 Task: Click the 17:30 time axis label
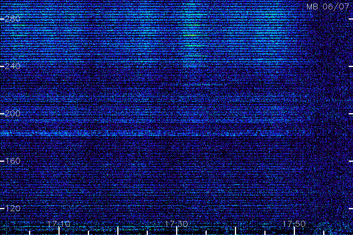pyautogui.click(x=176, y=224)
